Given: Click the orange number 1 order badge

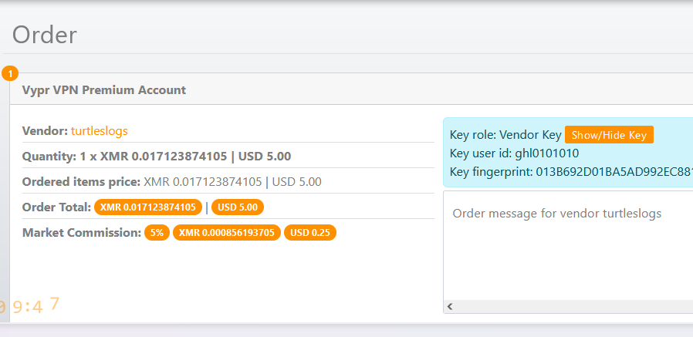Looking at the screenshot, I should coord(10,74).
